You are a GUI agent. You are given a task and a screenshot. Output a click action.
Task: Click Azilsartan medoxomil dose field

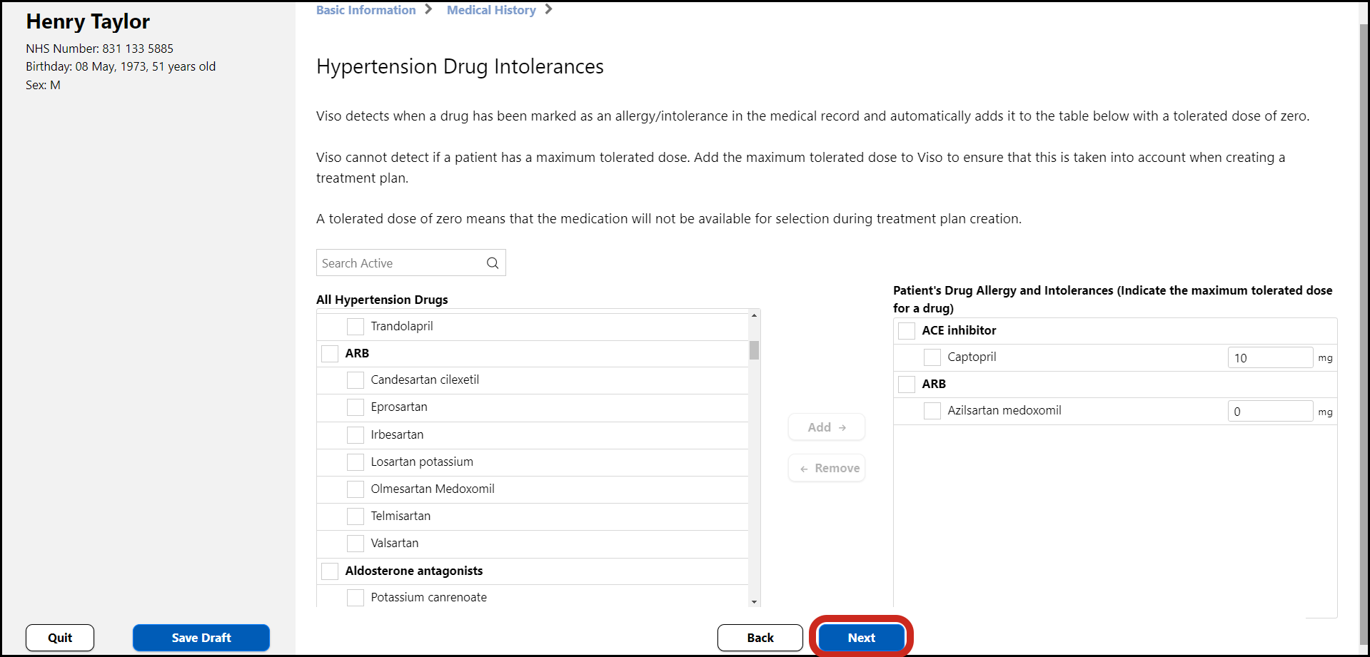1269,412
